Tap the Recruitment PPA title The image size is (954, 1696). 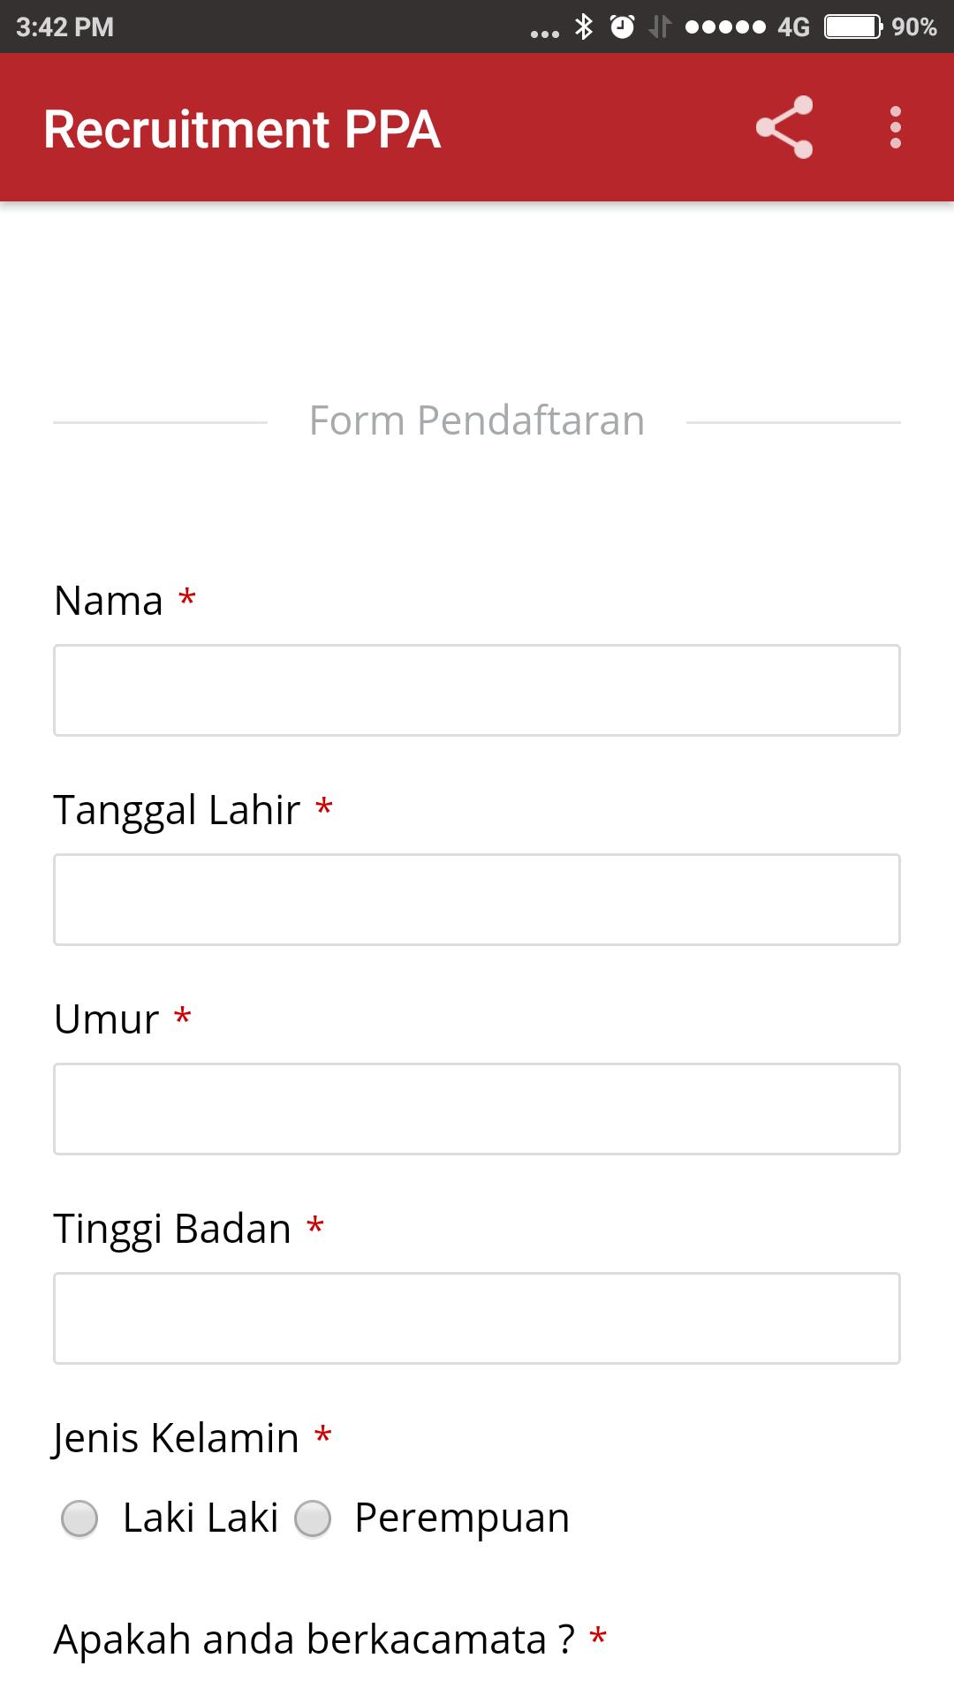coord(242,129)
